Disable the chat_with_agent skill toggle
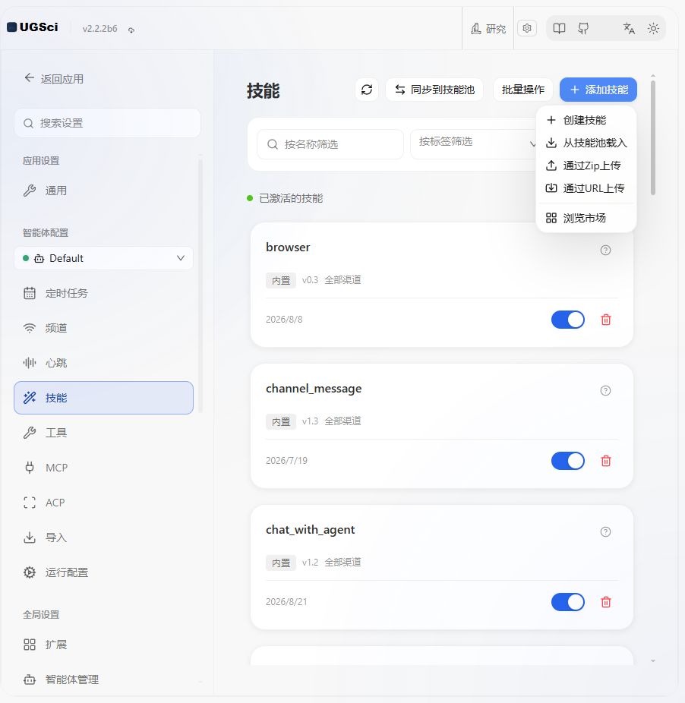This screenshot has width=685, height=703. pyautogui.click(x=568, y=602)
